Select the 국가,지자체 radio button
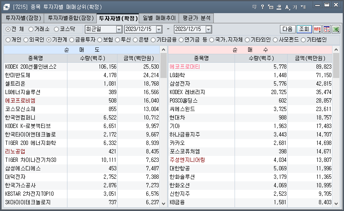This screenshot has height=211, width=344. (212, 40)
